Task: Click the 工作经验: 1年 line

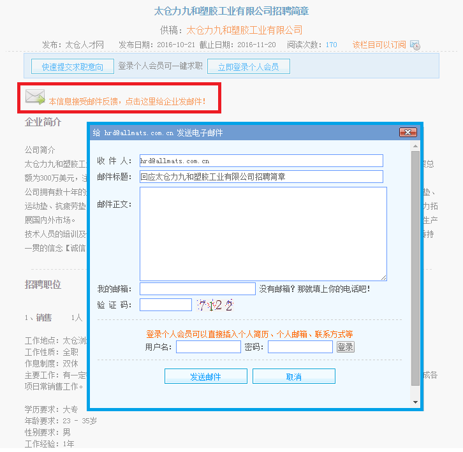Action: click(x=49, y=444)
